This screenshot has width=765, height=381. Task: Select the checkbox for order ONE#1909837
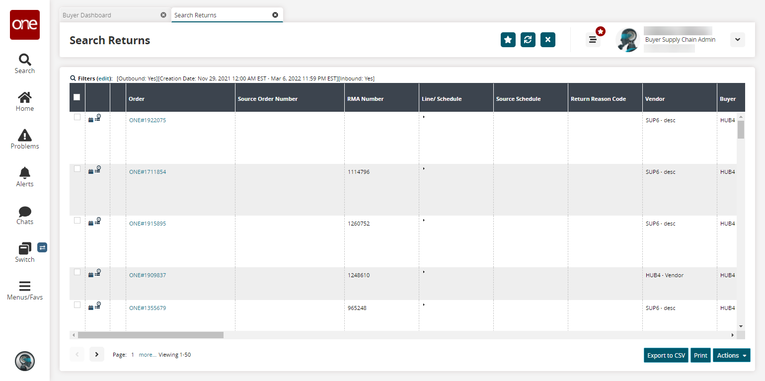77,272
